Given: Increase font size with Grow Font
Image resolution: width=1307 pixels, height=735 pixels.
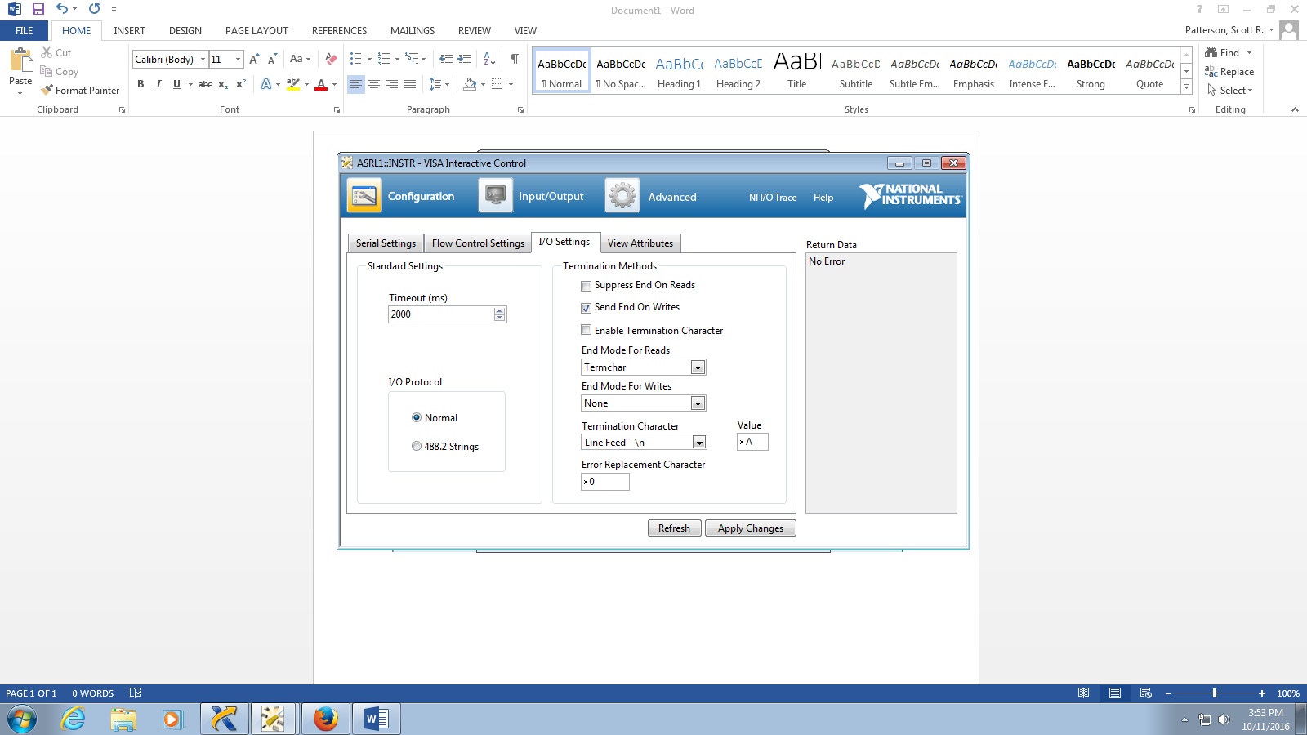Looking at the screenshot, I should pyautogui.click(x=254, y=59).
